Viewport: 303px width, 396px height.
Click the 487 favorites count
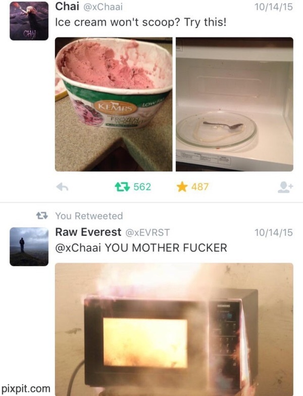tap(200, 187)
